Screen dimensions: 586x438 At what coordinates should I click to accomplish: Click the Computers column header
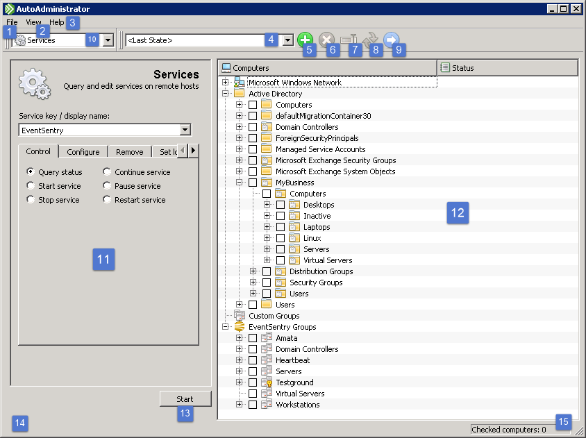[x=328, y=67]
